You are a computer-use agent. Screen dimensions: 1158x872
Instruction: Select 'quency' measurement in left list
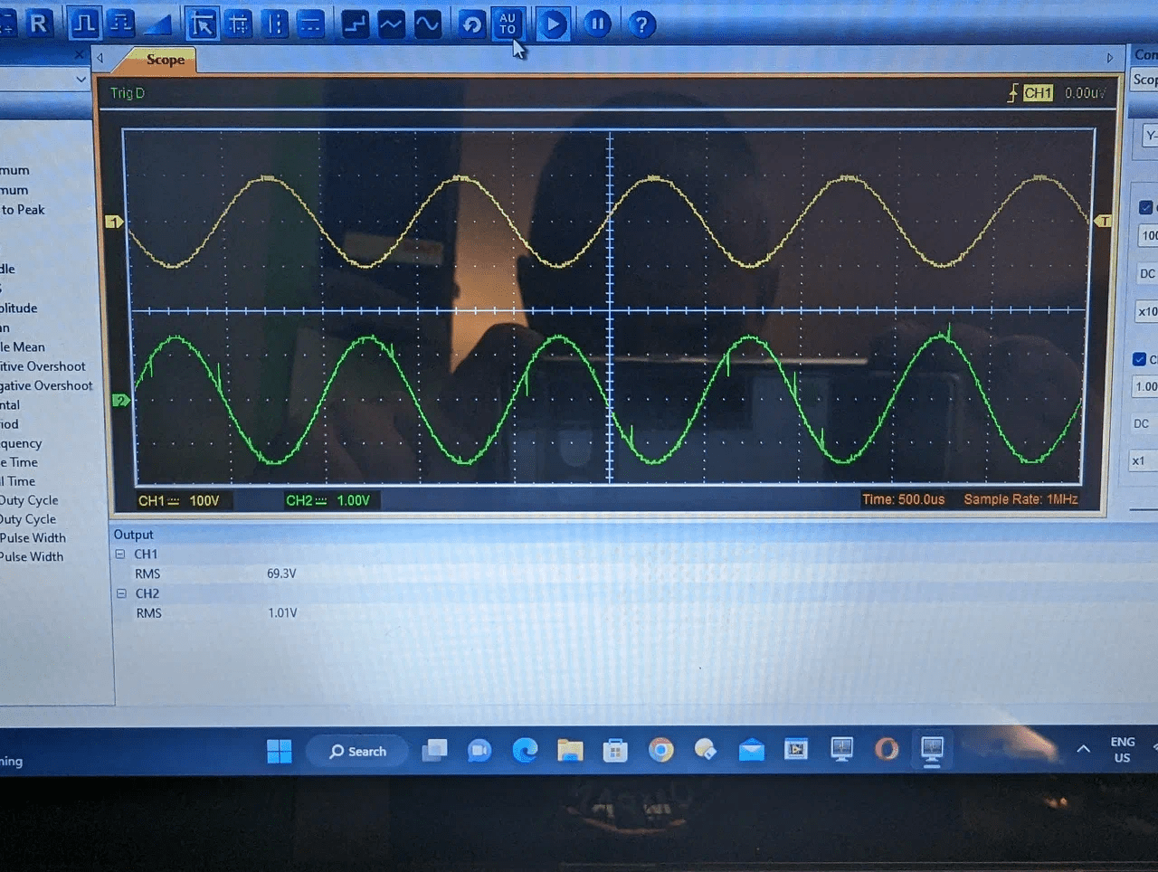pos(21,443)
